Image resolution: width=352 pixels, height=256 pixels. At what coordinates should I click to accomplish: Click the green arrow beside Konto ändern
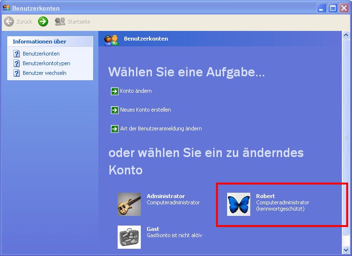coord(114,91)
